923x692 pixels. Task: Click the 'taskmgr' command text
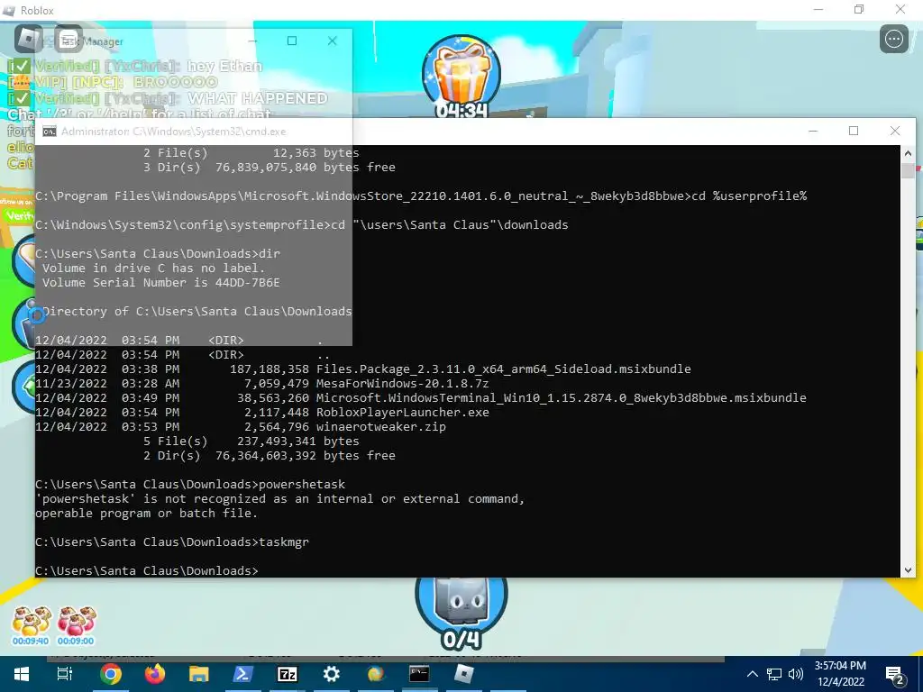click(x=284, y=542)
